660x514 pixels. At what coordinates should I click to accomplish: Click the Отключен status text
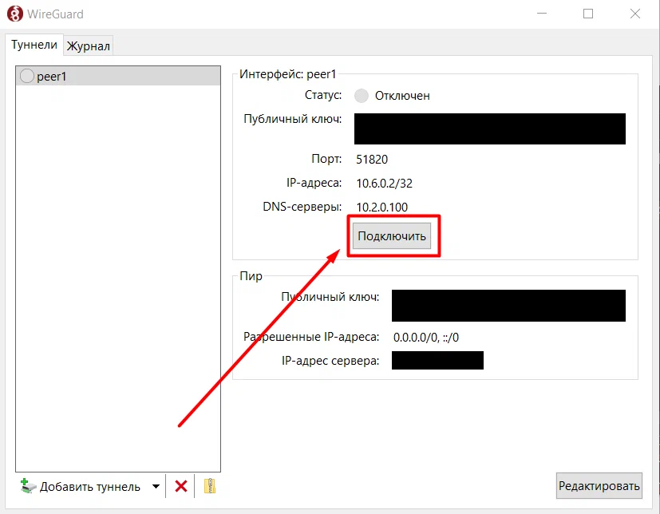[x=402, y=96]
